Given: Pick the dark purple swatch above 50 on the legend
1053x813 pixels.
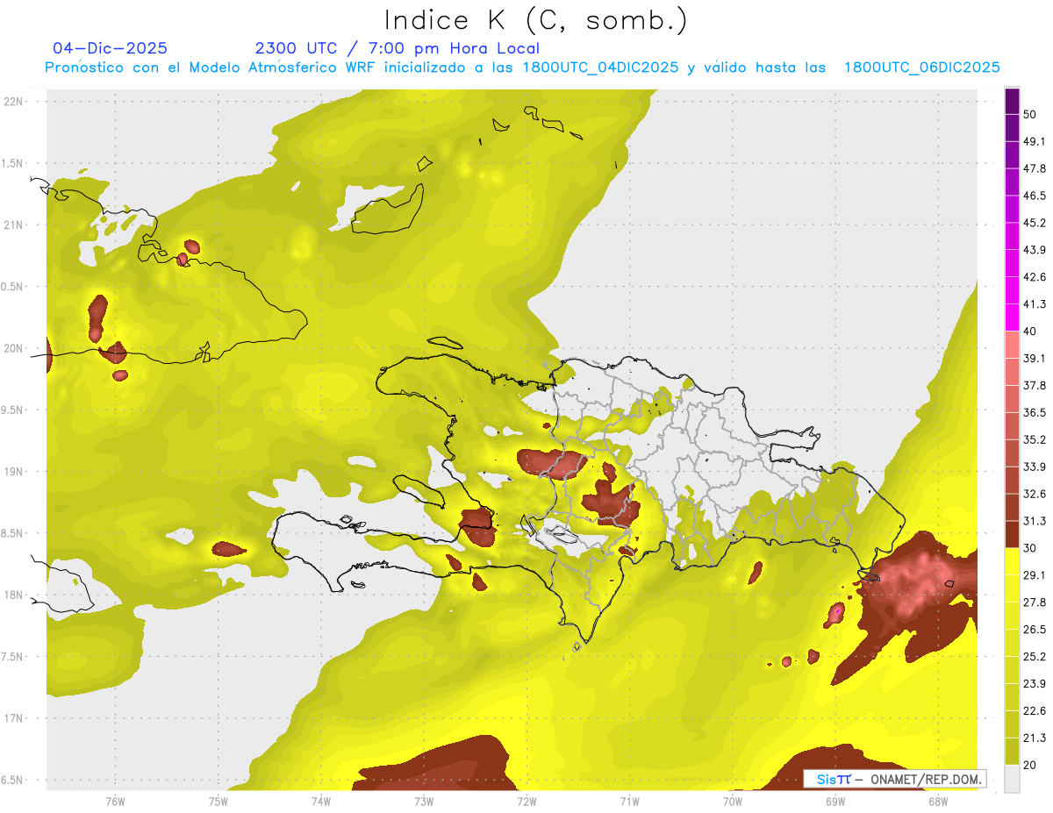Looking at the screenshot, I should click(x=1012, y=101).
